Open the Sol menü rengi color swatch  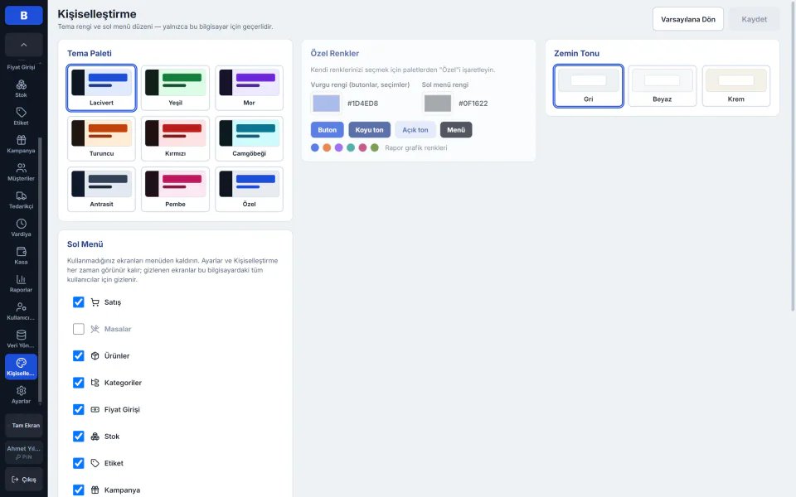(x=438, y=103)
